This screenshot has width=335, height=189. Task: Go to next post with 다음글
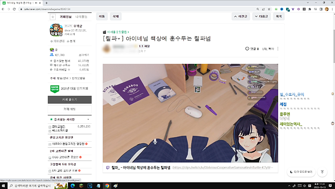(x=261, y=16)
